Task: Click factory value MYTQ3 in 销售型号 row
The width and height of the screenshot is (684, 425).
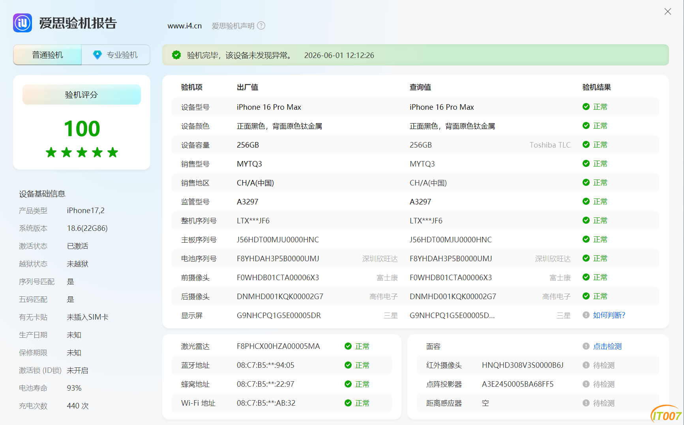Action: pyautogui.click(x=249, y=164)
